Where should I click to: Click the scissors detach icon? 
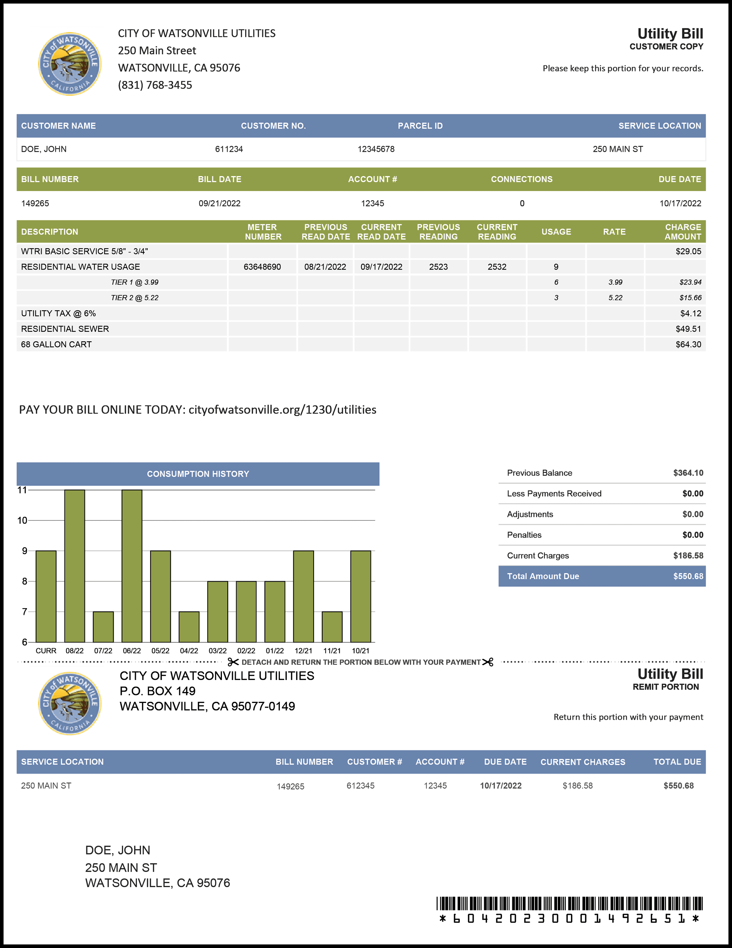tap(234, 662)
